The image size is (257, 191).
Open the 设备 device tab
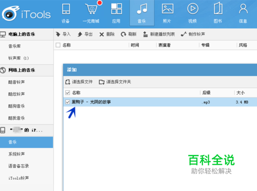(x=66, y=13)
